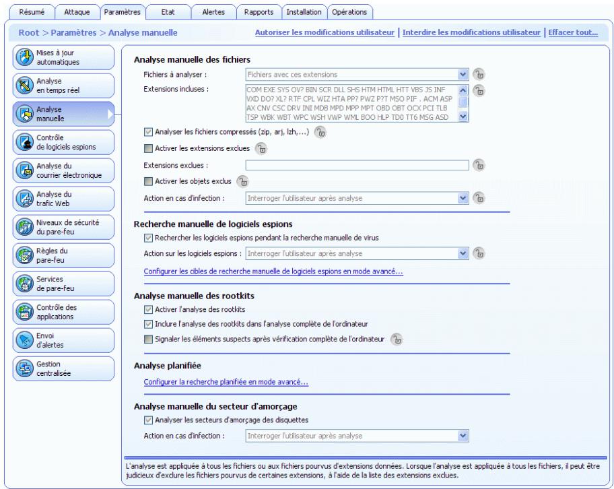Screen dimensions: 614x489
Task: Enable Activer les objets exclus checkbox
Action: [148, 181]
